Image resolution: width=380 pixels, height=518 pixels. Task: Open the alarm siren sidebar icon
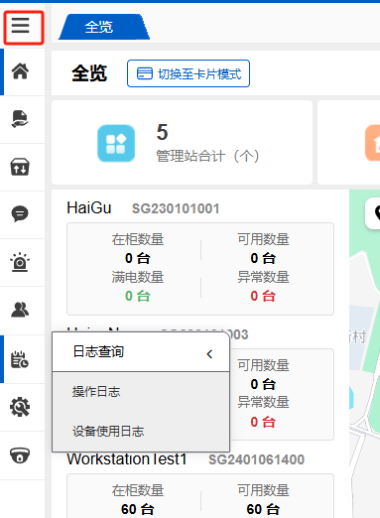tap(20, 262)
